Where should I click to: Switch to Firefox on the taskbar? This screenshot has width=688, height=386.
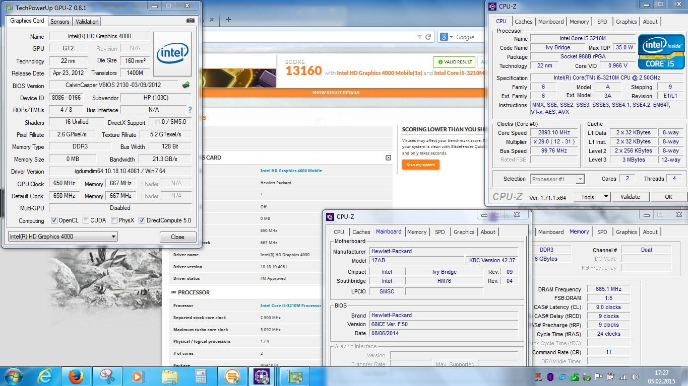[76, 376]
